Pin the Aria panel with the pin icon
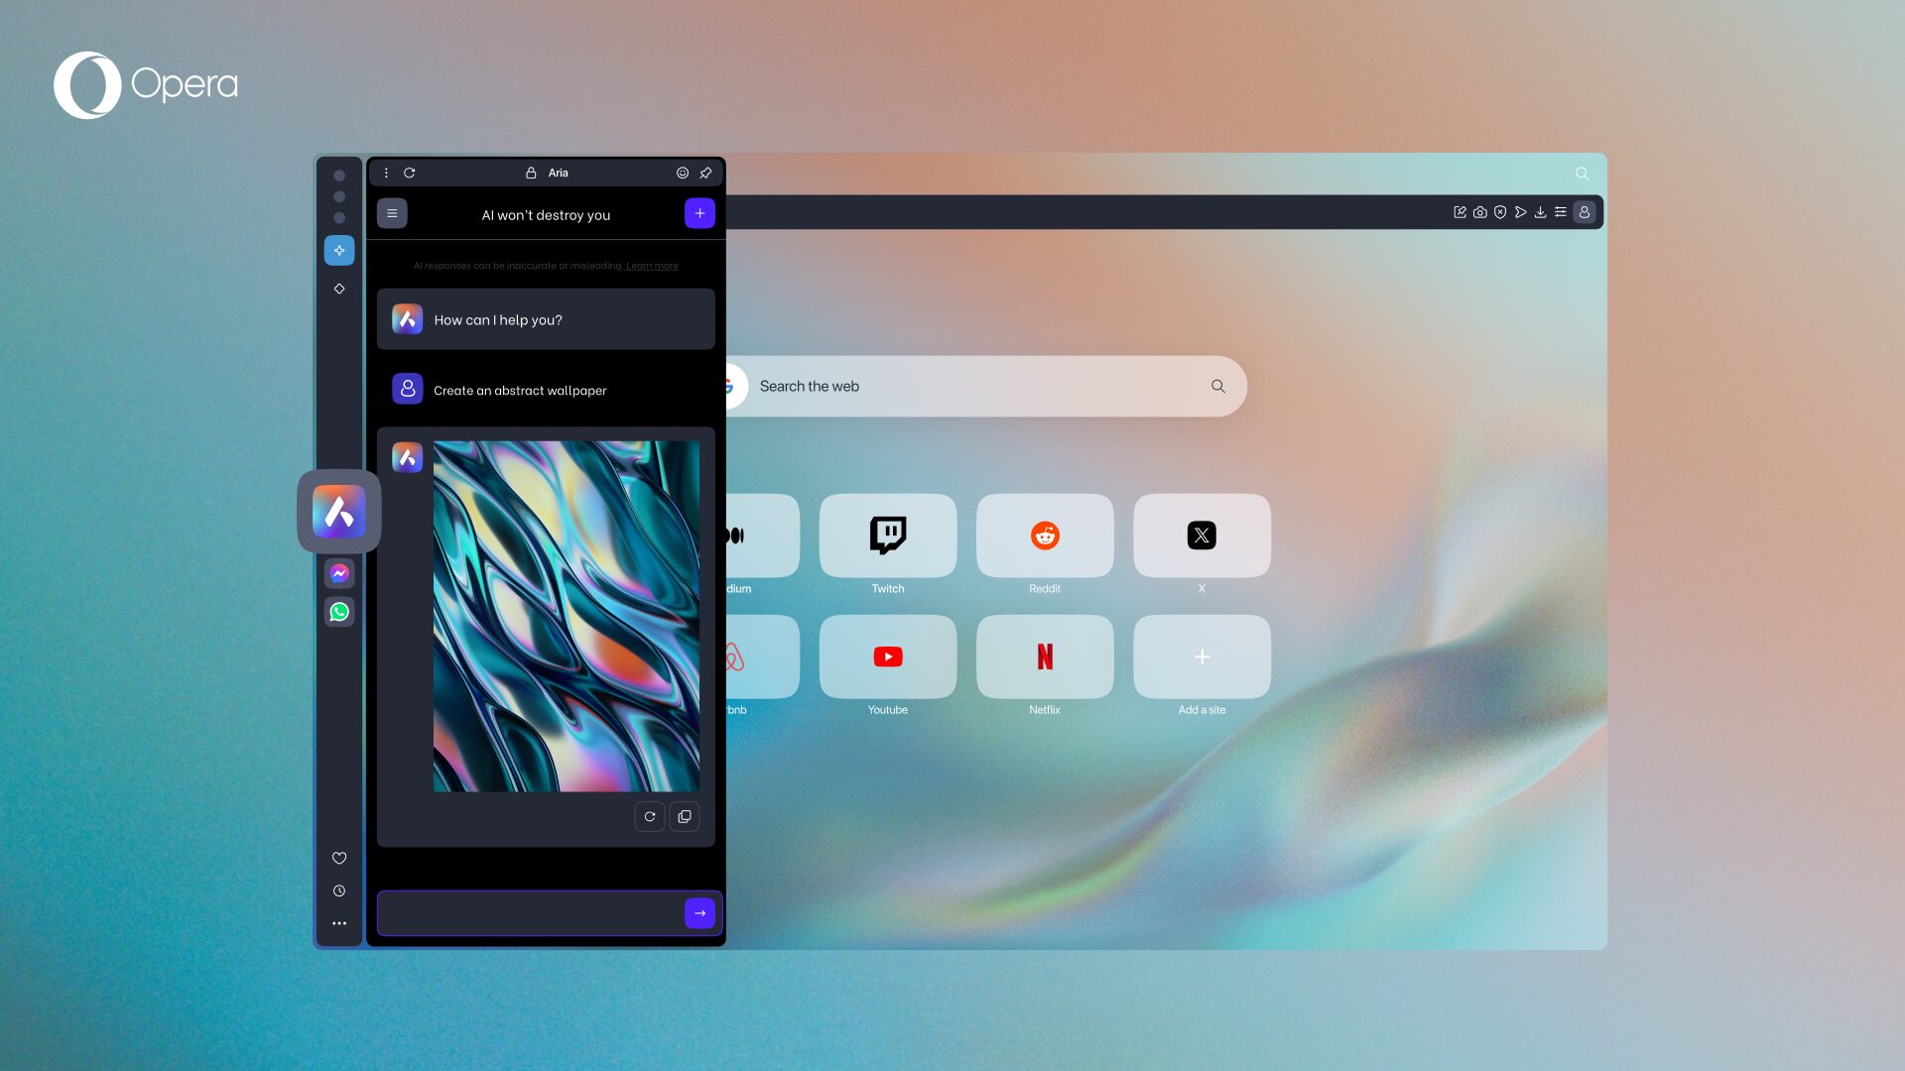The image size is (1905, 1071). (705, 173)
